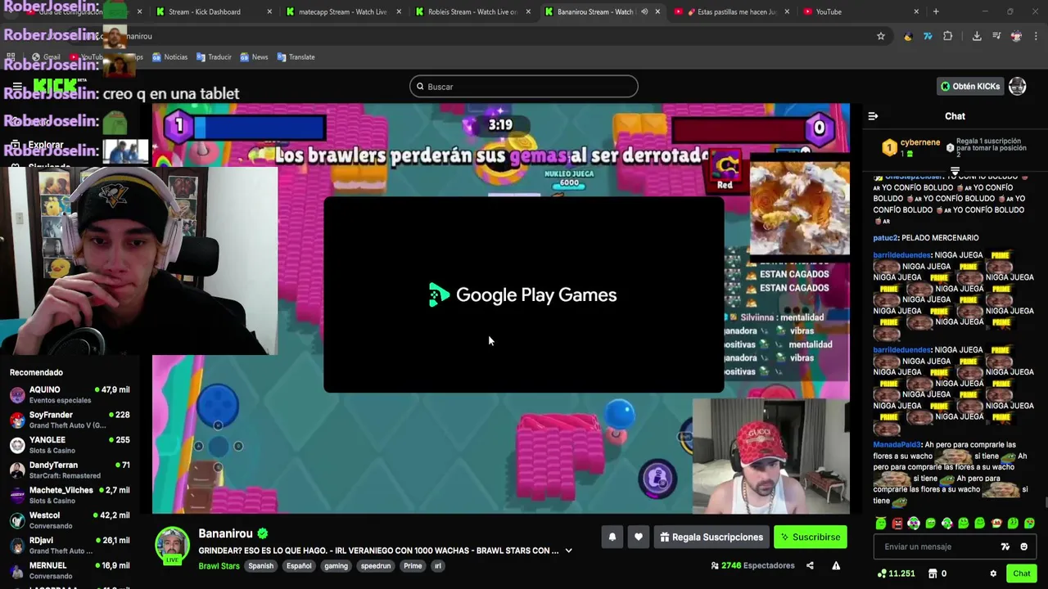Viewport: 1048px width, 589px height.
Task: Check the 11.251 channel points balance
Action: 897,573
